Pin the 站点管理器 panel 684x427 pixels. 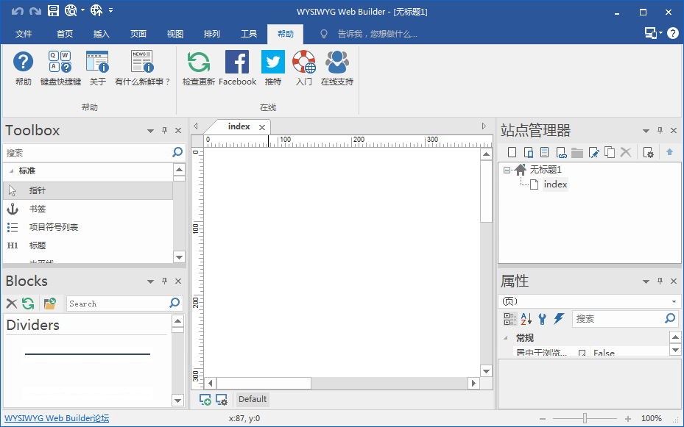660,130
